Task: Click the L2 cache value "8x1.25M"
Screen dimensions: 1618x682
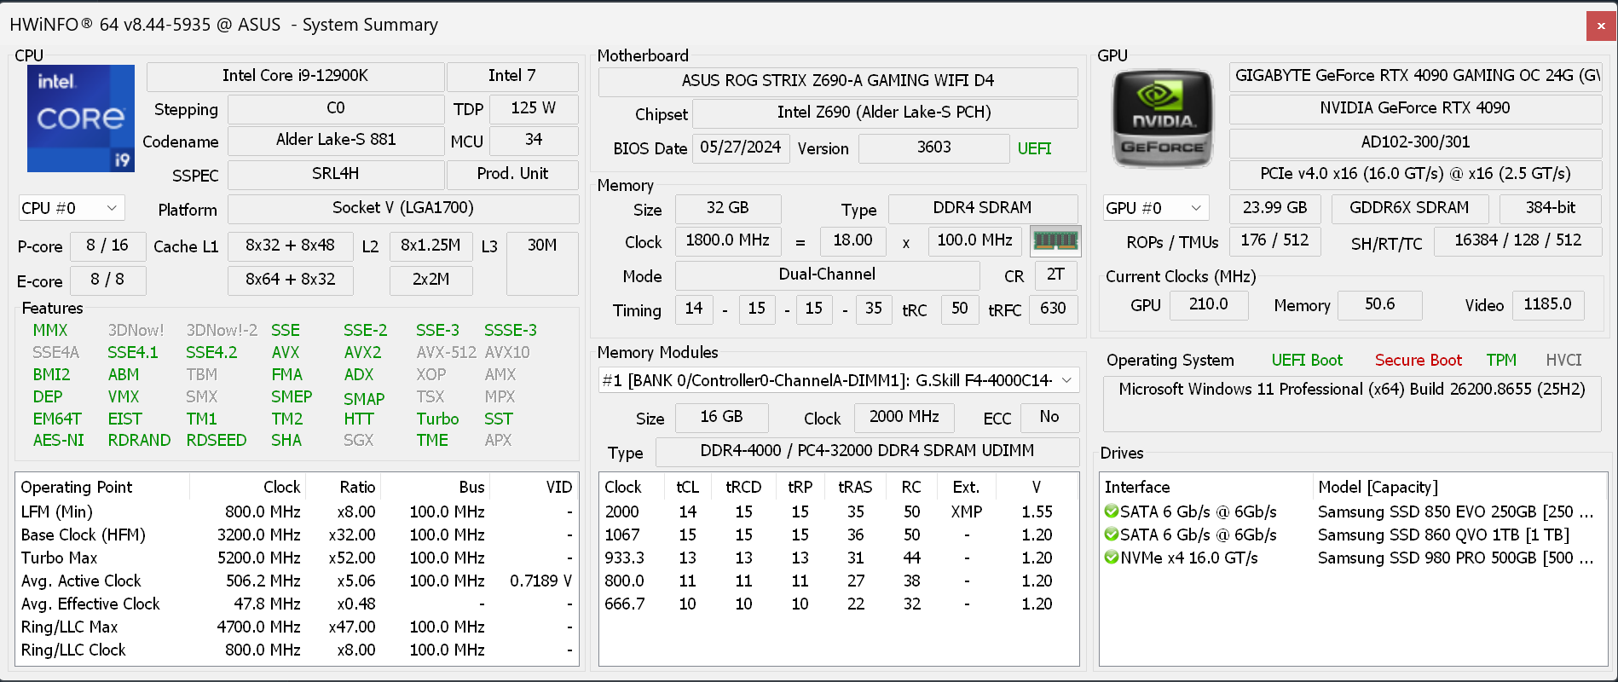Action: (431, 246)
